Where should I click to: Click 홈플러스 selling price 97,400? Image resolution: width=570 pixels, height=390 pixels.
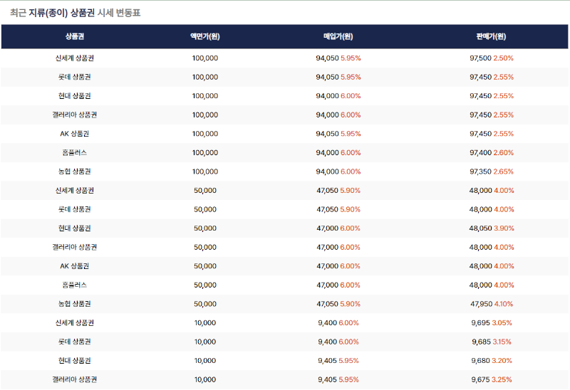tap(480, 152)
